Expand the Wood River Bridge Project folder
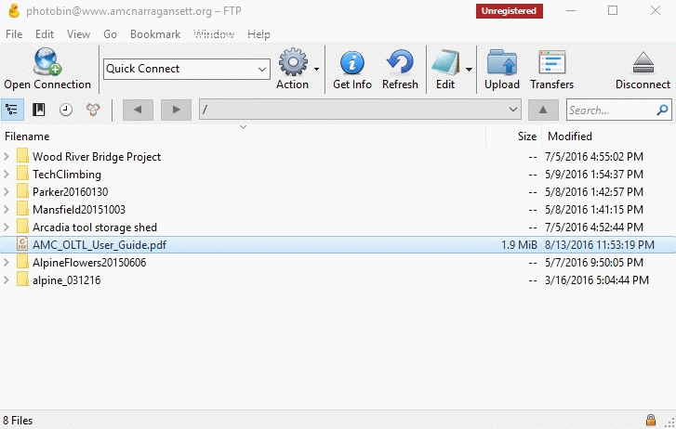Viewport: 676px width, 429px height. pyautogui.click(x=7, y=157)
